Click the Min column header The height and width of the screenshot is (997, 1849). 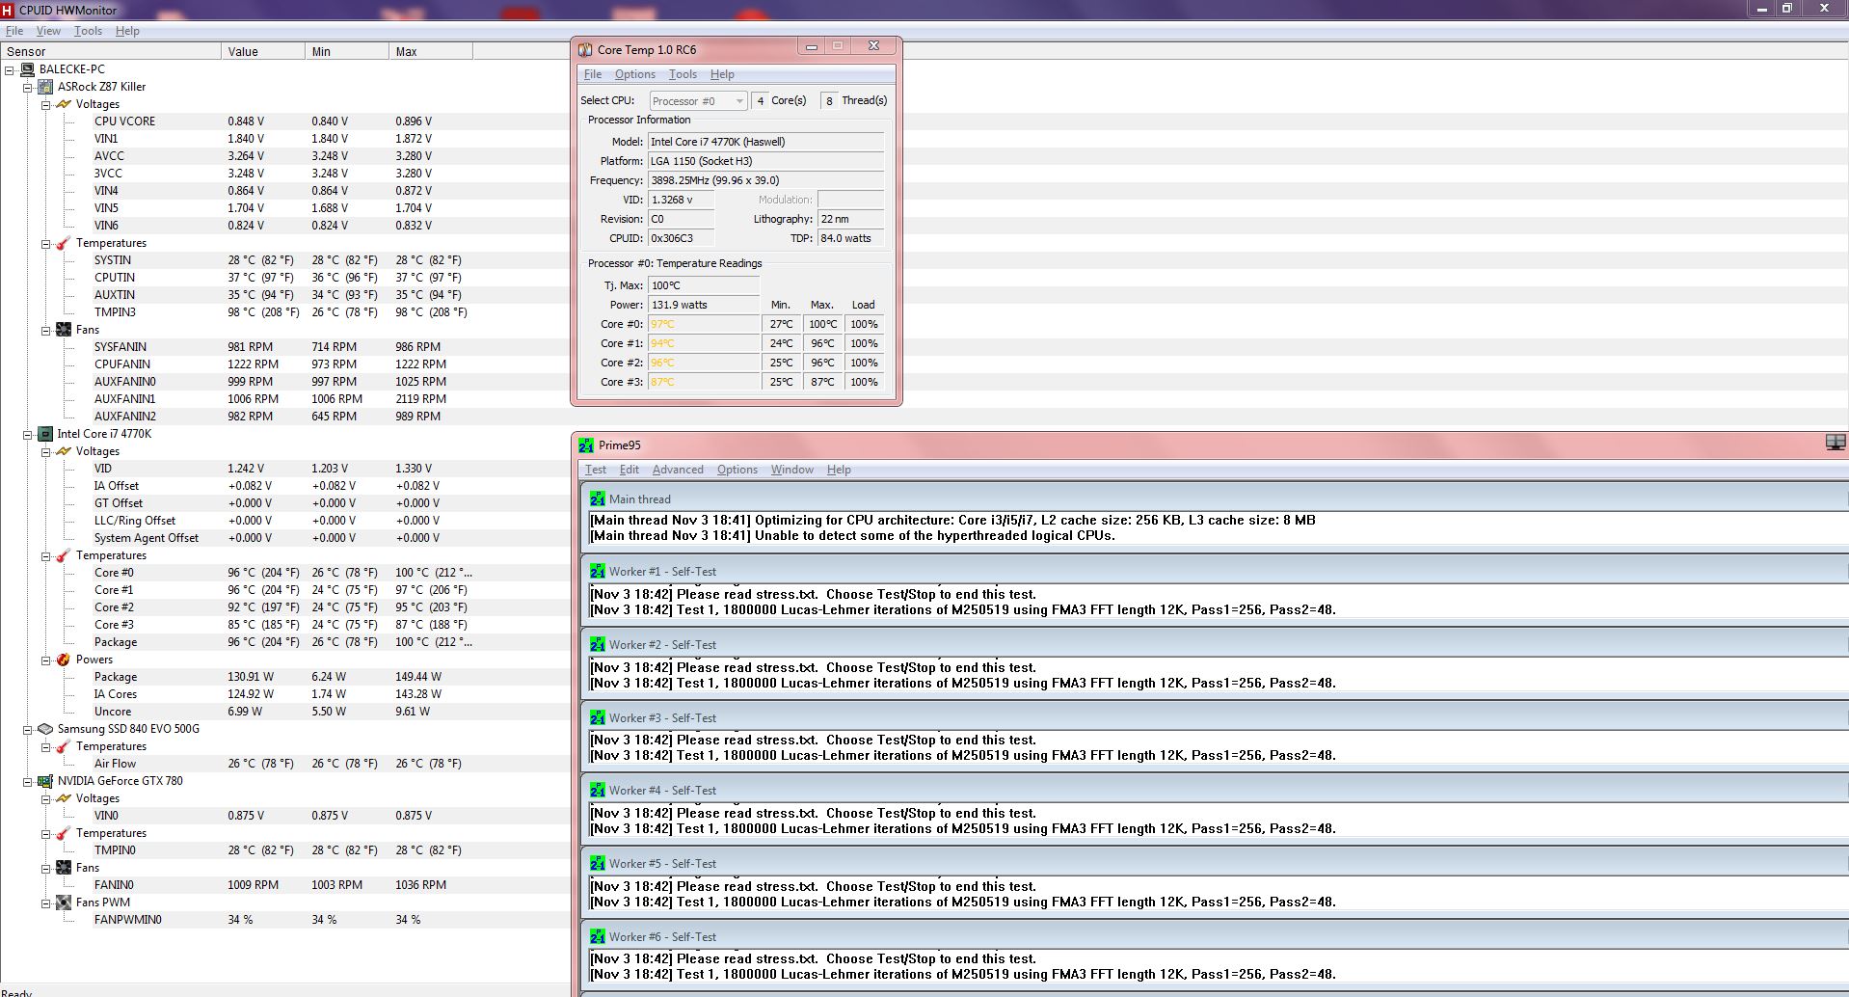[x=347, y=51]
